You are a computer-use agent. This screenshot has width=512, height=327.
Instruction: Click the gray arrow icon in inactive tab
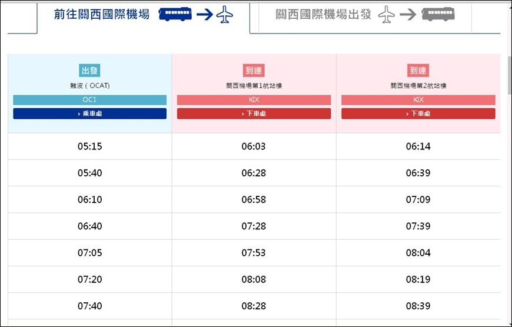[408, 14]
